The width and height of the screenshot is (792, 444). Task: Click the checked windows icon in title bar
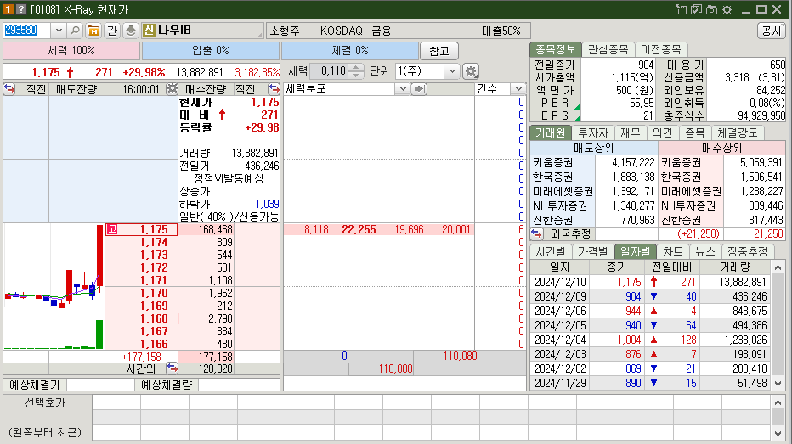(x=696, y=9)
